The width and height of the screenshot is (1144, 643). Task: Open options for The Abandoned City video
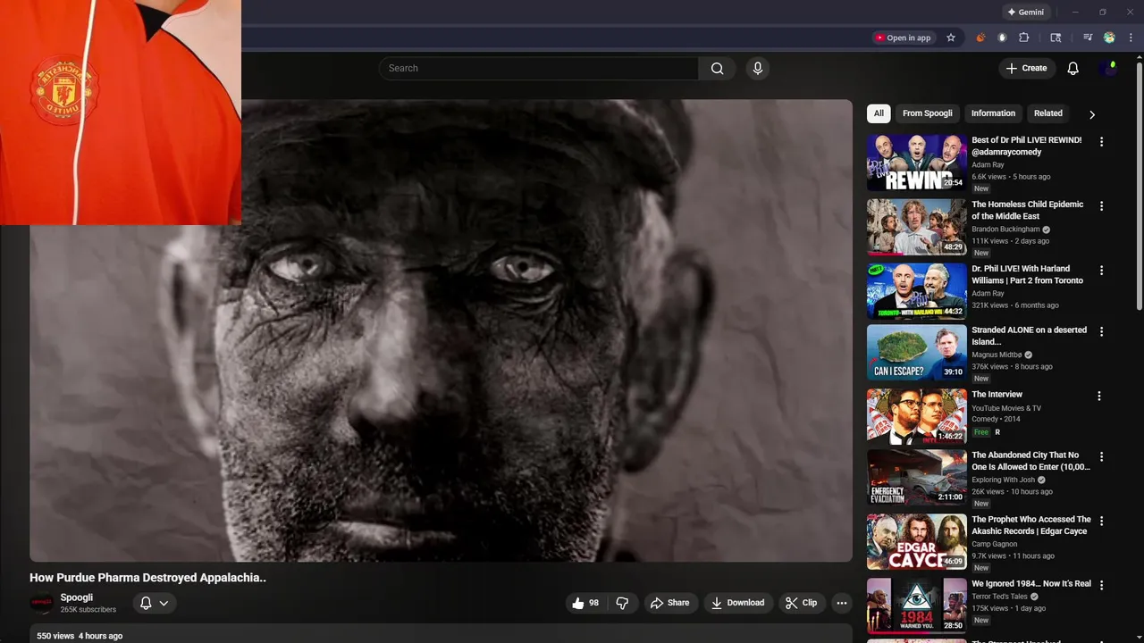click(x=1101, y=456)
